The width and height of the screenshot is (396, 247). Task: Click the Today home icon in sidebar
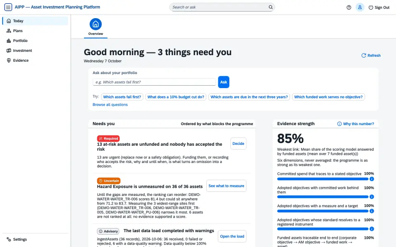click(9, 21)
